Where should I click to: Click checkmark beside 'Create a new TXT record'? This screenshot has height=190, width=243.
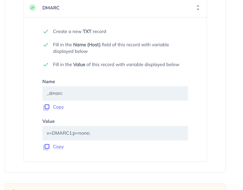46,32
